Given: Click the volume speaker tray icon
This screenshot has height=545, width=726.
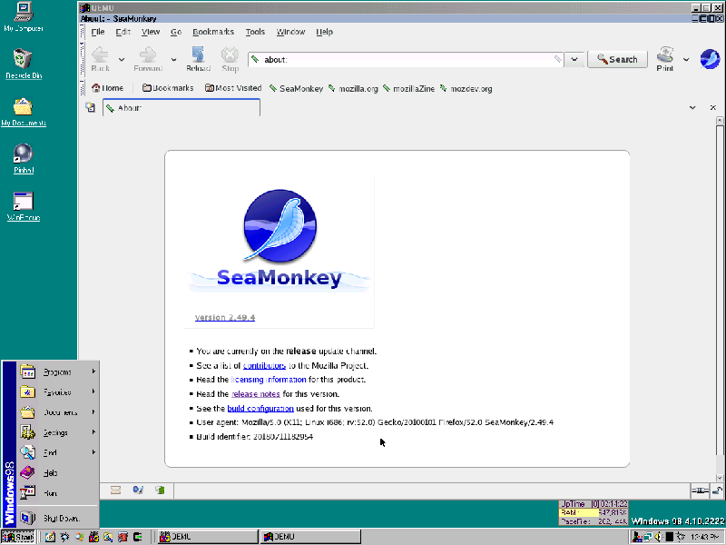Looking at the screenshot, I should coord(659,537).
